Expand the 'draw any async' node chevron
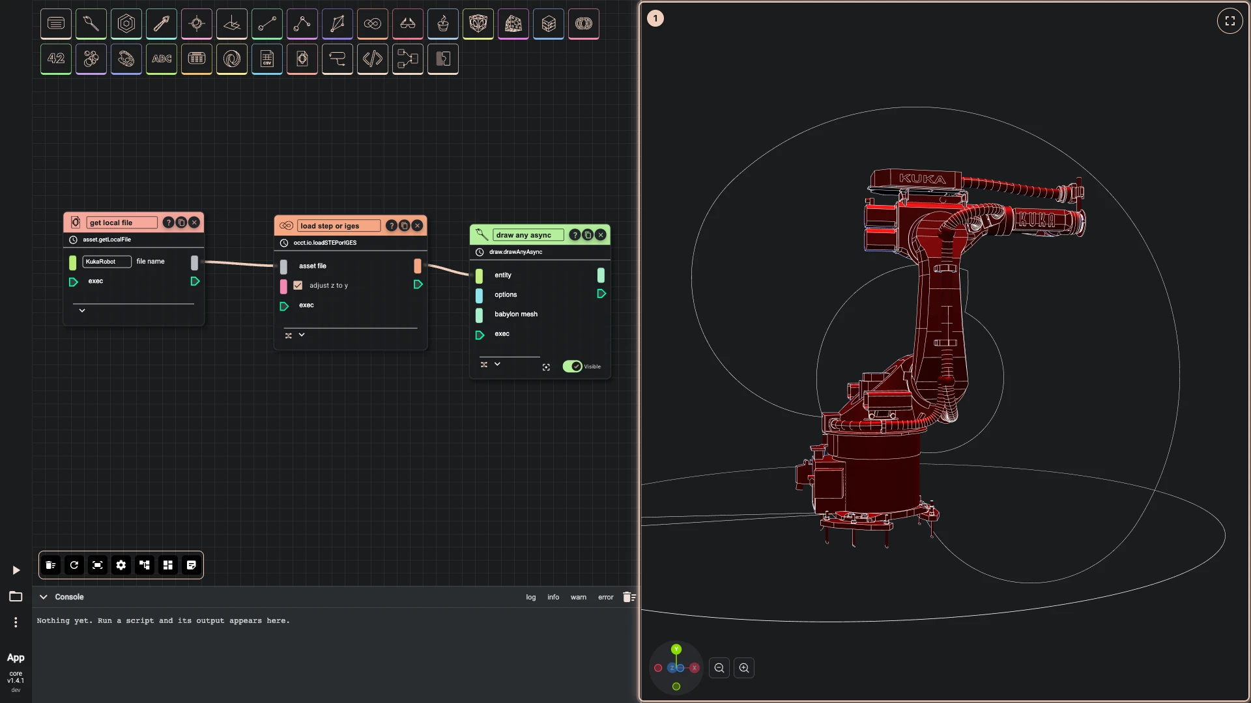 (x=497, y=364)
